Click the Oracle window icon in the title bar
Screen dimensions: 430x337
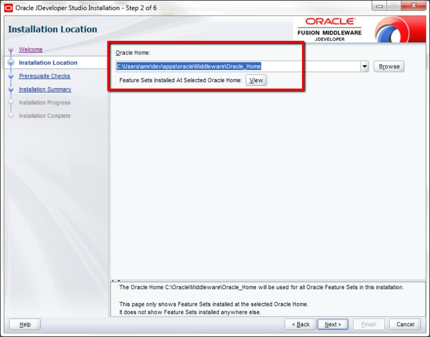(x=9, y=8)
